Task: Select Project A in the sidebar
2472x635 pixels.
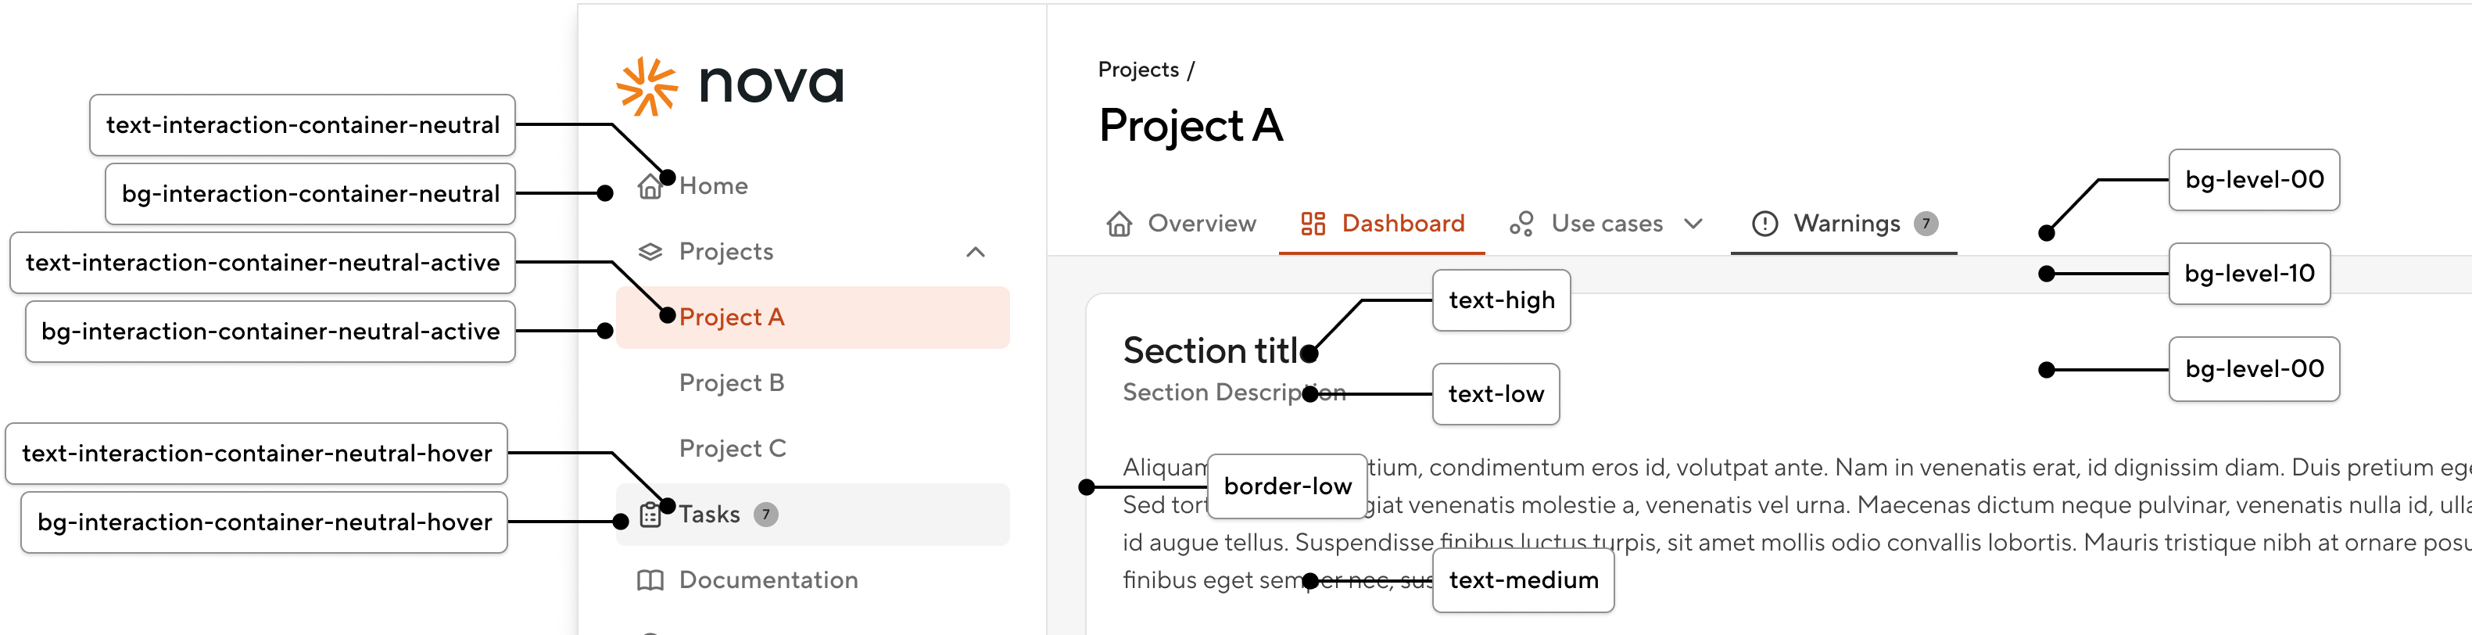Action: (813, 317)
